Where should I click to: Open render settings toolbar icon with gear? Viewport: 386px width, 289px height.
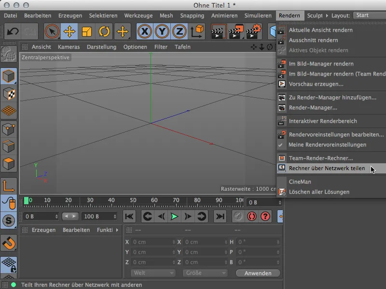tap(253, 31)
